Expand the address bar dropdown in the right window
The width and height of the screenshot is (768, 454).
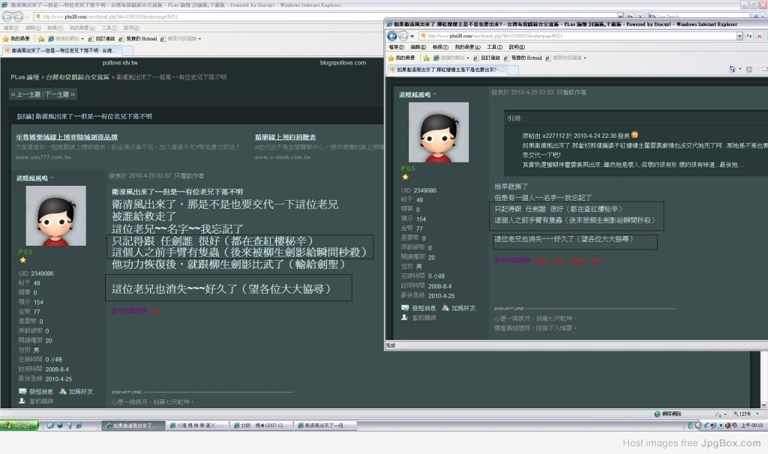point(739,35)
